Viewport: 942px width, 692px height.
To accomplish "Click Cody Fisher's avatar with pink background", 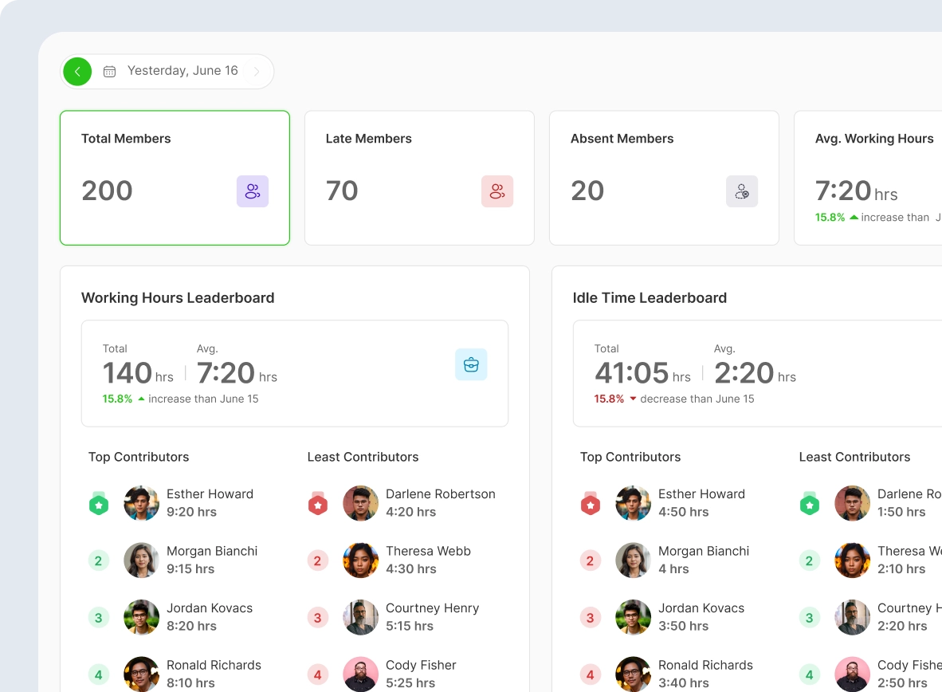I will point(361,674).
